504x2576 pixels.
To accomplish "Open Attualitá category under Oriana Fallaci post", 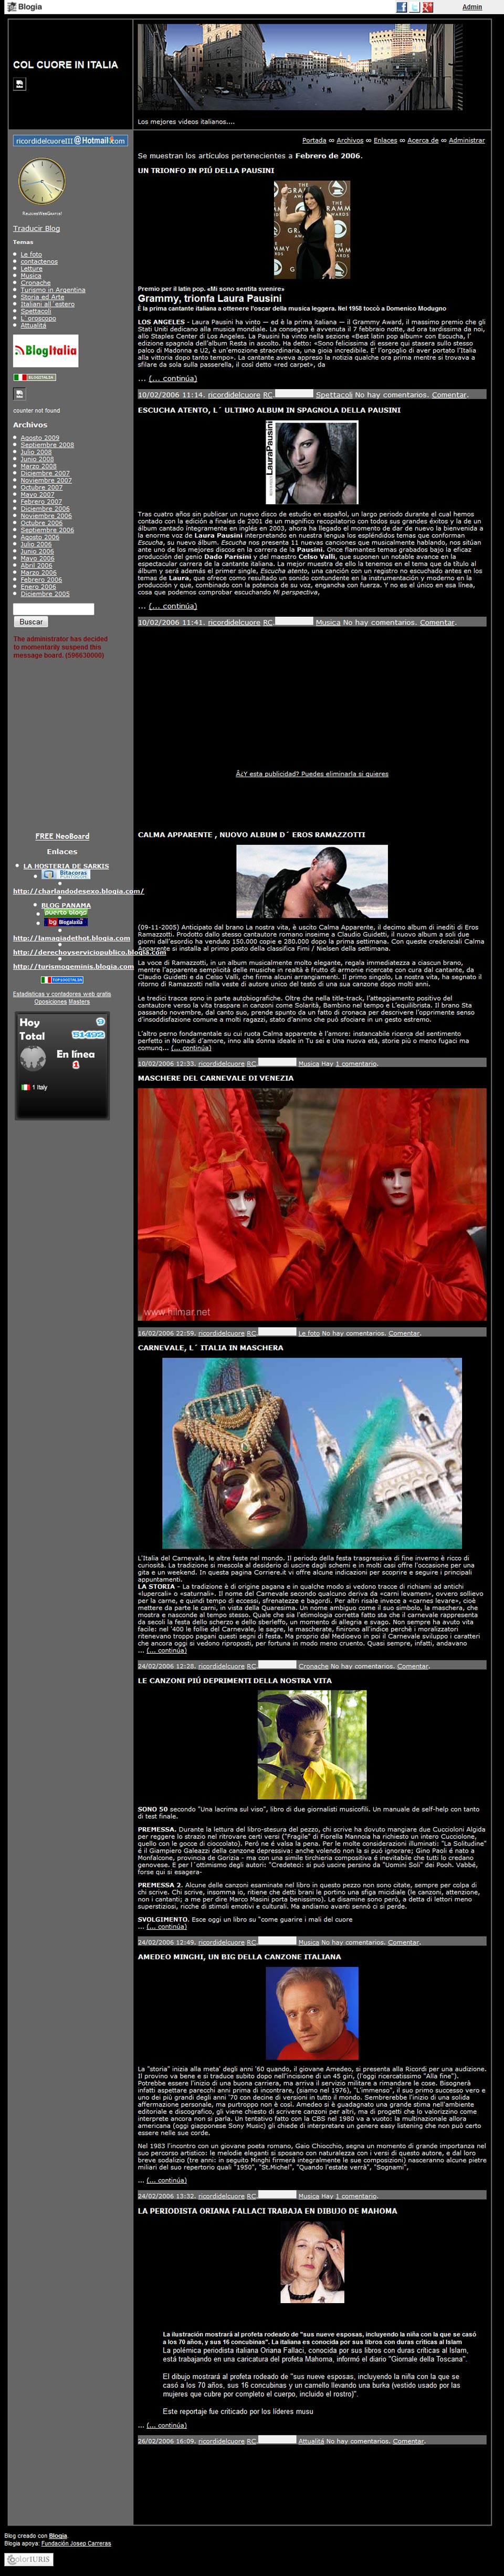I will click(x=311, y=2441).
